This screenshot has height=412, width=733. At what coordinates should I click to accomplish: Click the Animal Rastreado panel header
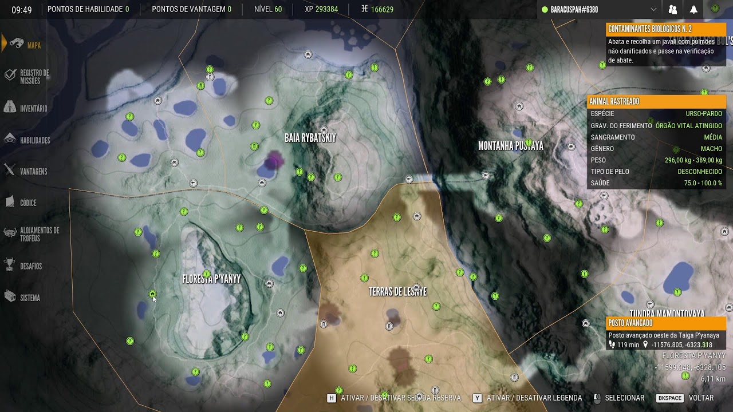click(x=657, y=101)
